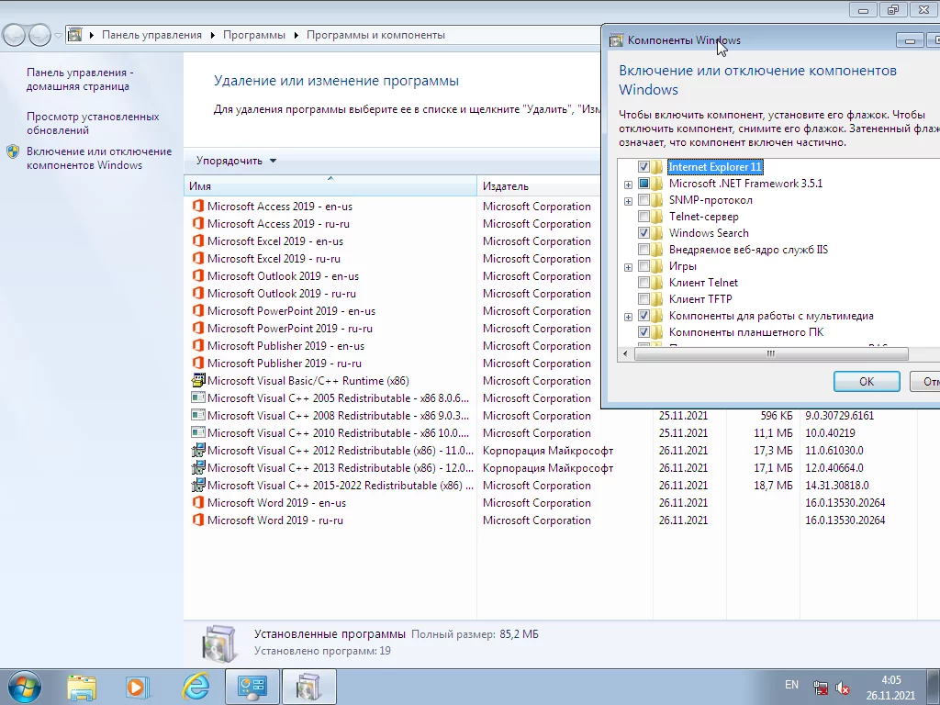Screen dimensions: 940x705
Task: Click the shield icon beside Включение или отключение компонентов
Action: click(13, 151)
